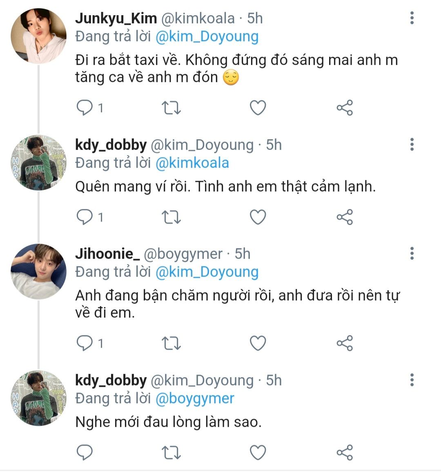Like Jihoonie_'s tweet
Image resolution: width=441 pixels, height=473 pixels.
tap(258, 343)
